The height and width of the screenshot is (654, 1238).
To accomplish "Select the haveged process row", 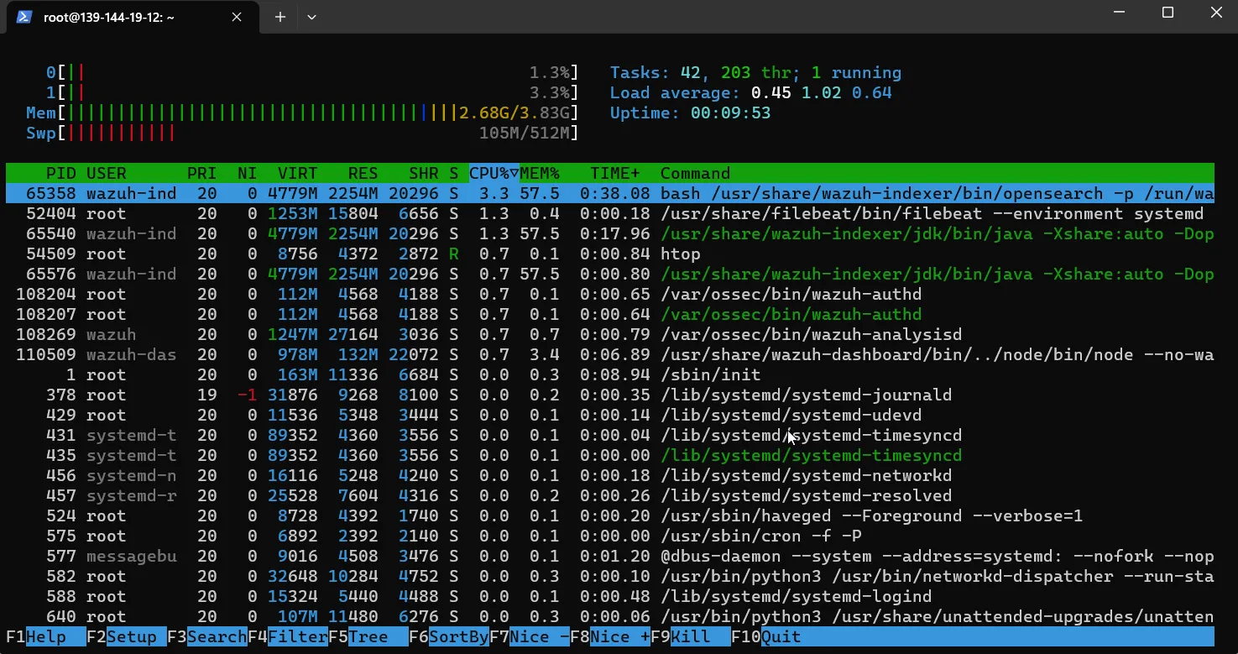I will tap(610, 515).
